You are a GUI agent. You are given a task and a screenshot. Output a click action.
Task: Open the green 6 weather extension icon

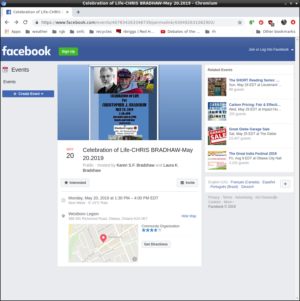coord(252,22)
